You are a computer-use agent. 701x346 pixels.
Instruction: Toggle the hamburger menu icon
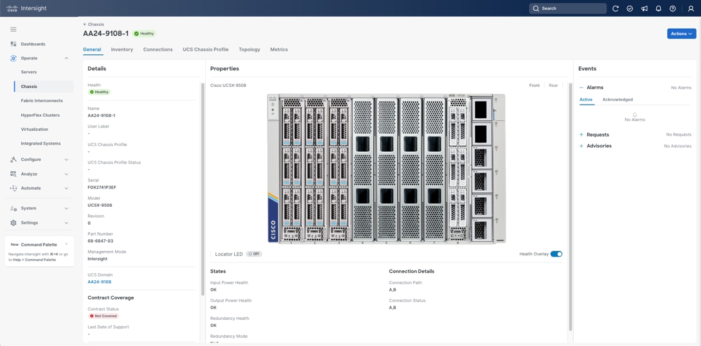coord(13,29)
